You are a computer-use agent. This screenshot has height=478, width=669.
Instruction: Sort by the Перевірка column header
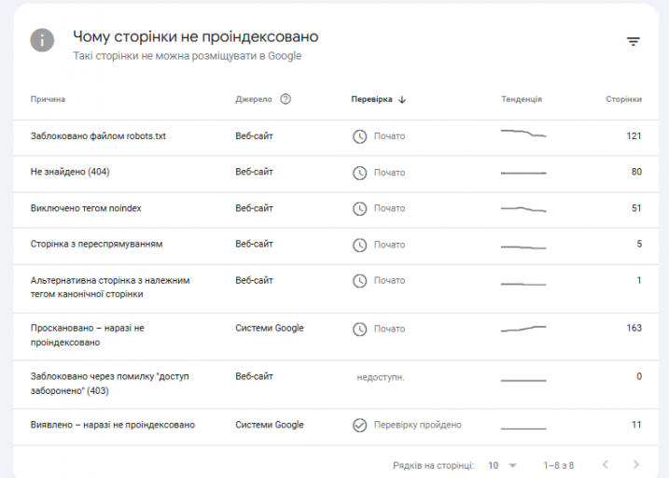(371, 99)
